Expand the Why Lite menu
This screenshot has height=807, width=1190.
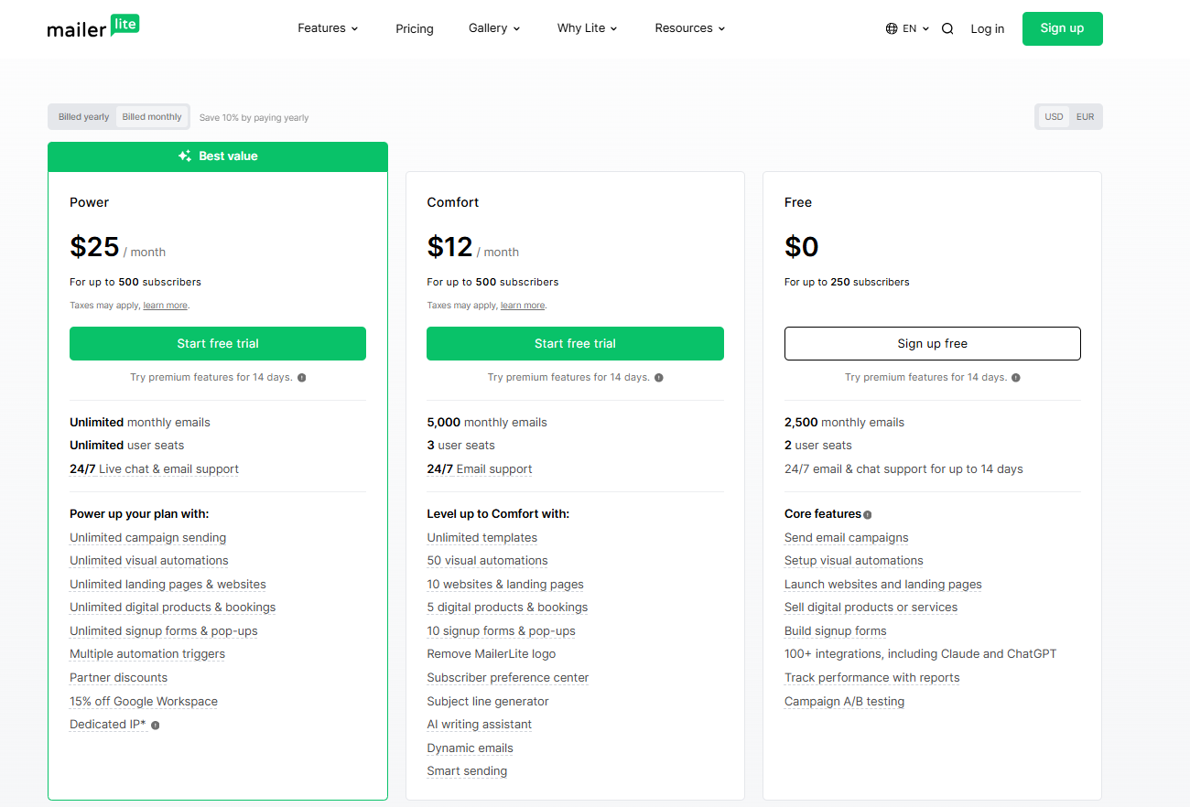tap(587, 28)
